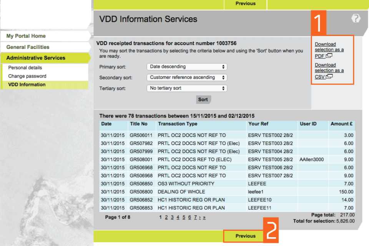
Task: Open the Secondary sort dropdown
Action: pos(187,78)
